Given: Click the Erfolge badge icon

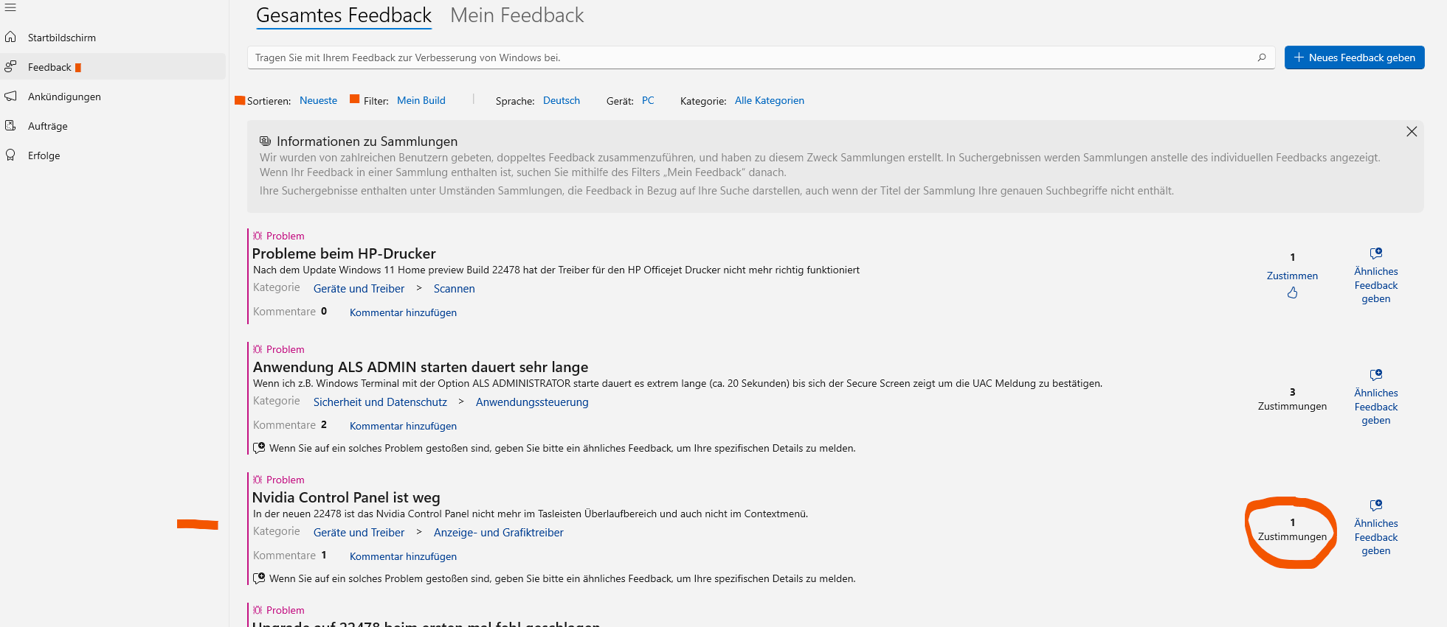Looking at the screenshot, I should pyautogui.click(x=10, y=155).
